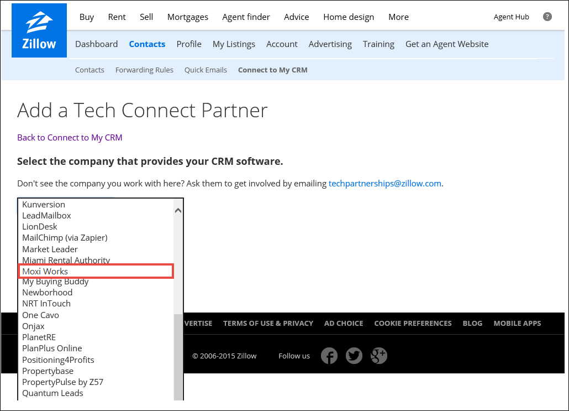The image size is (569, 411).
Task: Open Forwarding Rules
Action: [x=144, y=70]
